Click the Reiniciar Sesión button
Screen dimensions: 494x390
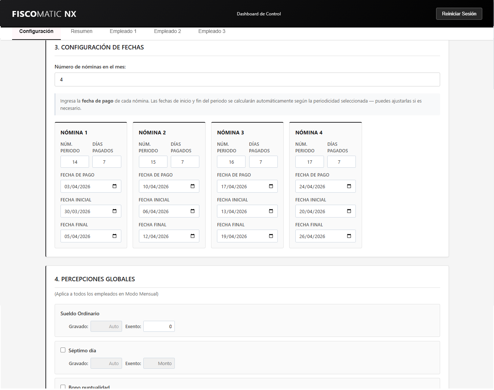(459, 14)
